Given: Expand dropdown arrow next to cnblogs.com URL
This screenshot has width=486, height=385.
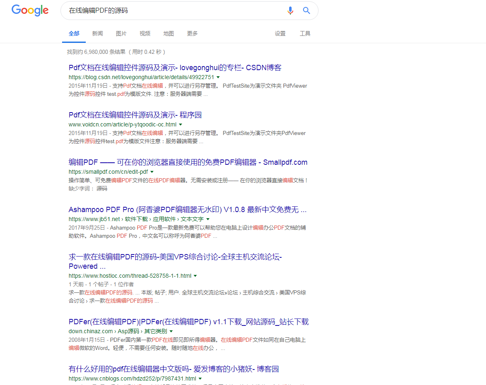Looking at the screenshot, I should pos(200,378).
